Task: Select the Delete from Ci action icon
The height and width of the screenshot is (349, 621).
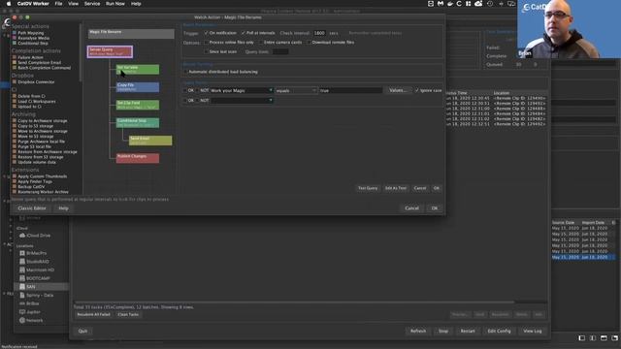Action: click(15, 96)
